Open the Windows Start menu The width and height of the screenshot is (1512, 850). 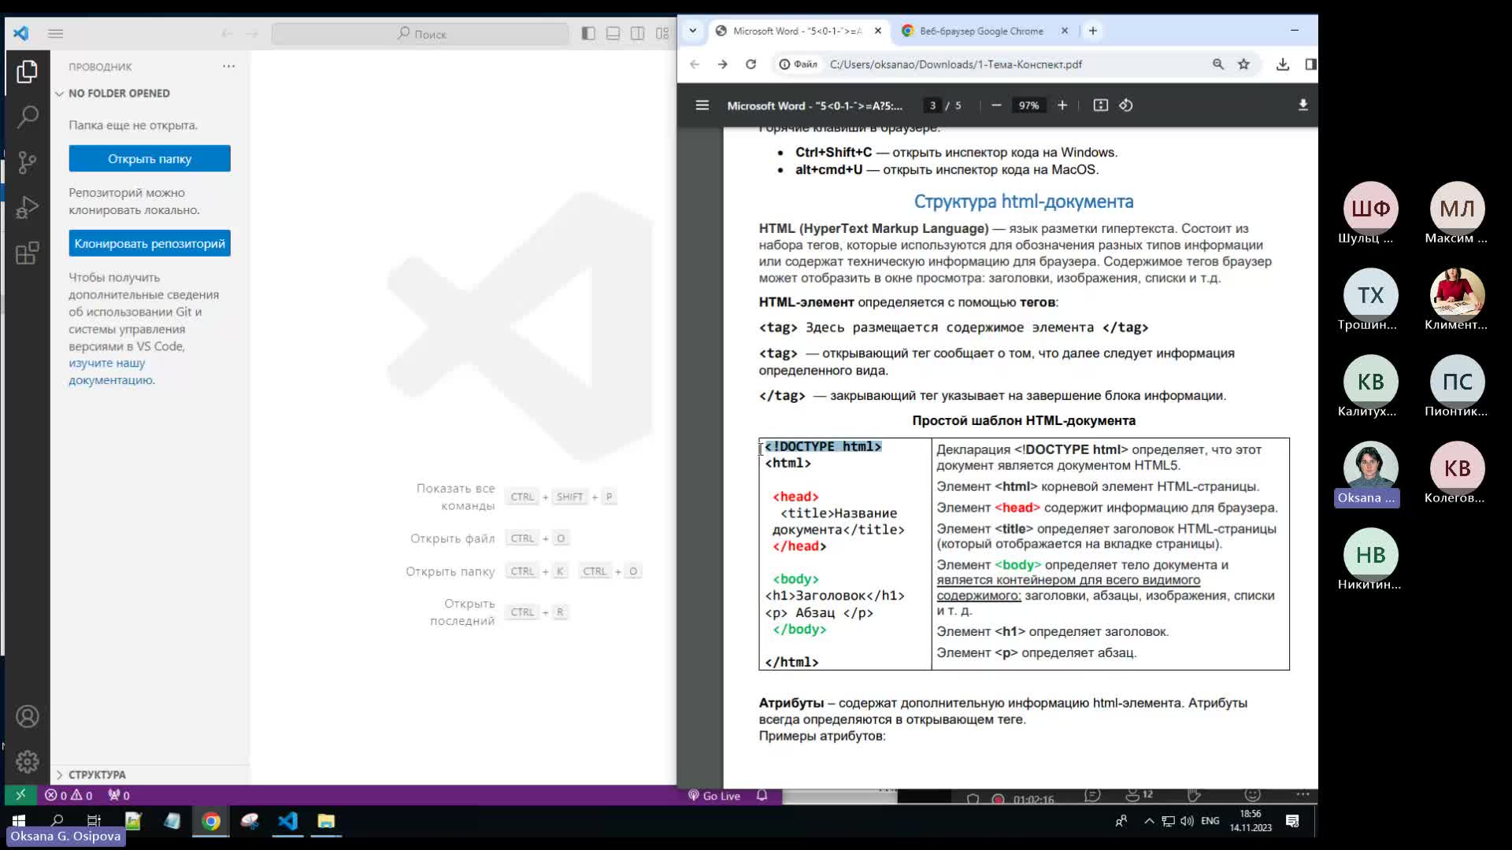coord(18,821)
